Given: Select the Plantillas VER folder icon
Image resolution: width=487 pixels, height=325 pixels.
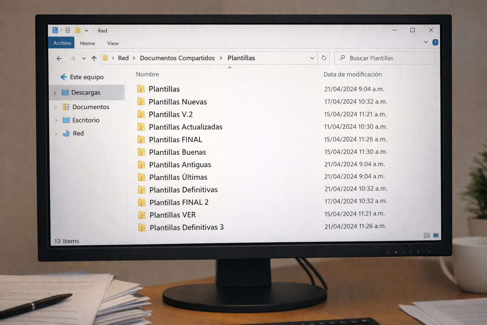Looking at the screenshot, I should point(142,215).
